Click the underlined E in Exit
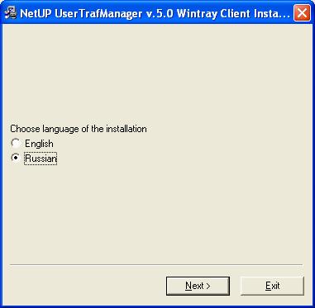This screenshot has width=315, height=308. (268, 286)
